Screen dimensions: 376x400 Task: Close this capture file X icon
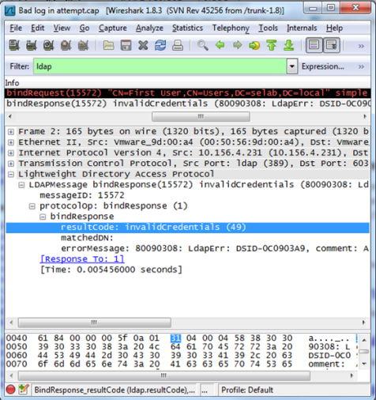143,45
